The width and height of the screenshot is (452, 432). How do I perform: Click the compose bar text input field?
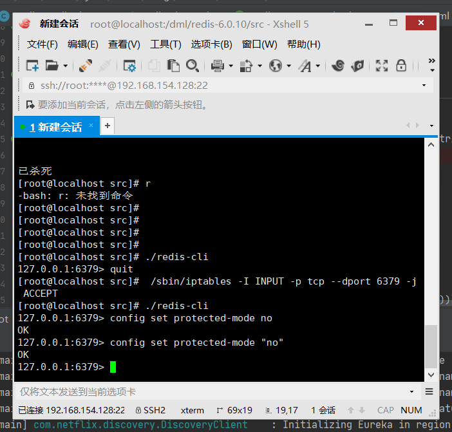(206, 391)
